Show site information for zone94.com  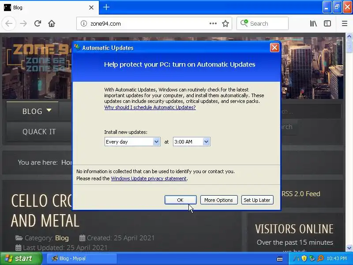84,23
